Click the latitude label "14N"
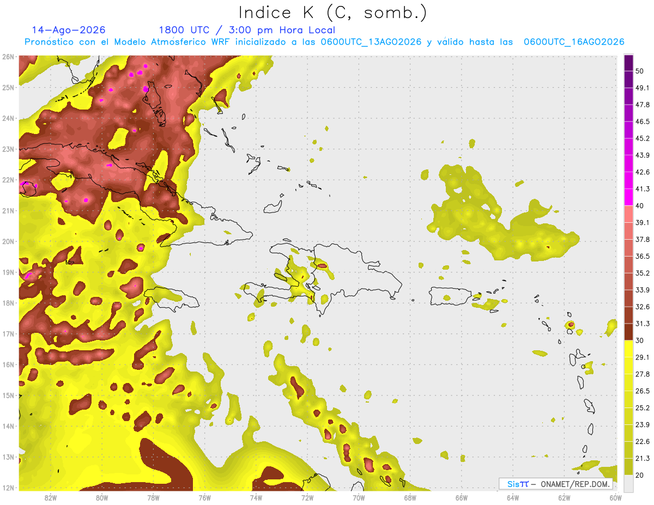 [x=8, y=426]
